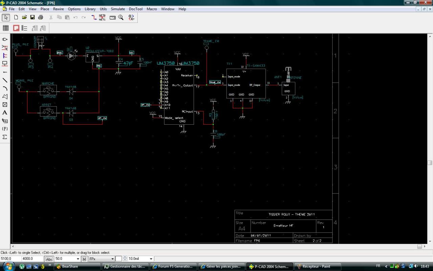Expand the 10.0mil line width dropdown

(x=151, y=259)
